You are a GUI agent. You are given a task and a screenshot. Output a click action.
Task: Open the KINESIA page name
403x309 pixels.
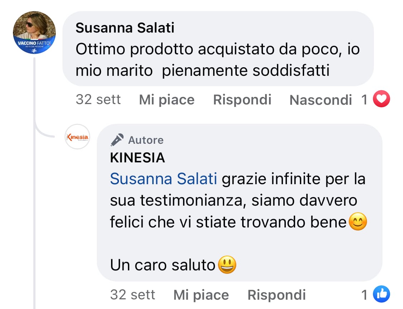click(138, 158)
